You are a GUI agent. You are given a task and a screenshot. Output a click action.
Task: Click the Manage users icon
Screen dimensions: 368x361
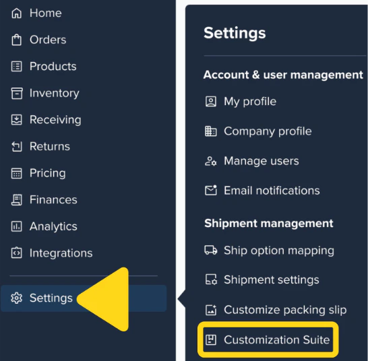211,161
